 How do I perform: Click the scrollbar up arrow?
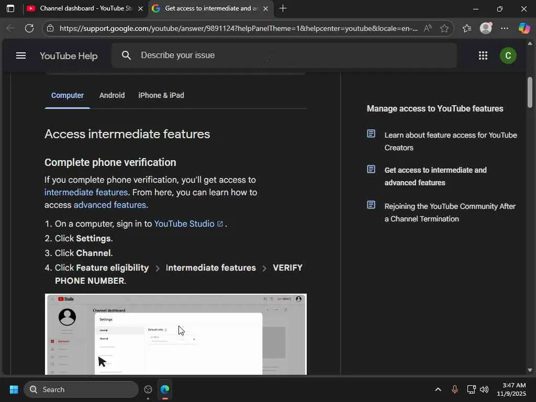530,43
